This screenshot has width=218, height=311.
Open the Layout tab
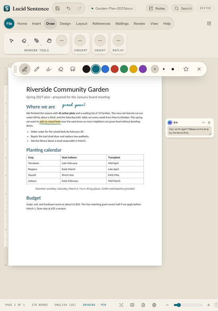82,23
